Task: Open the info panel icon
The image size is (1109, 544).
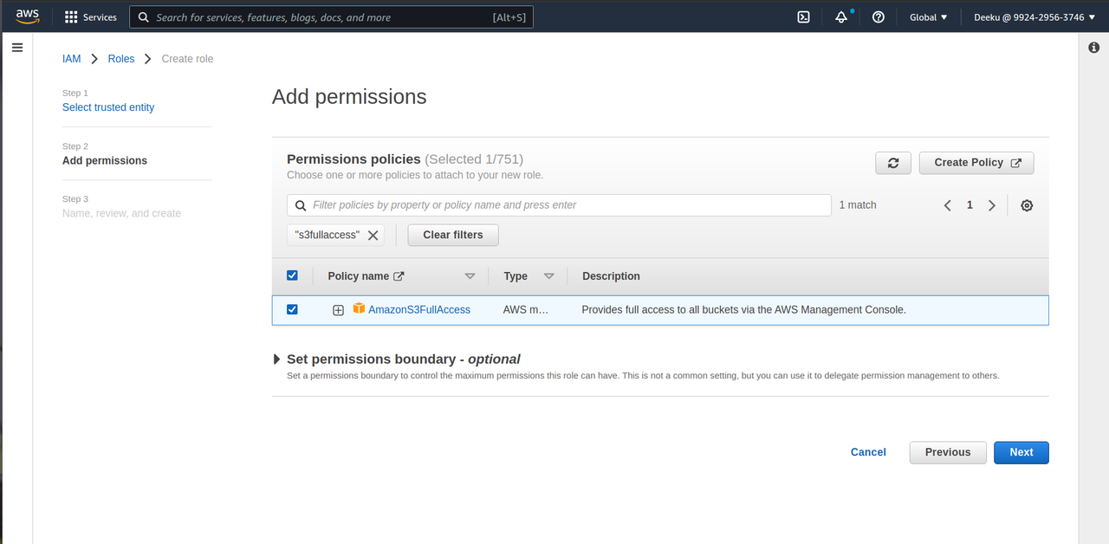Action: (x=1093, y=49)
